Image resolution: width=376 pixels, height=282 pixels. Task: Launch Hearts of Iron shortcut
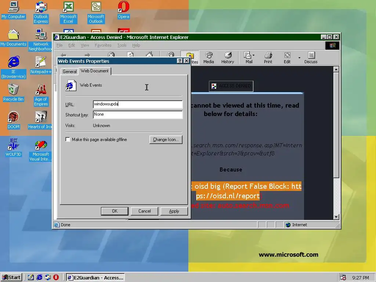(x=40, y=120)
